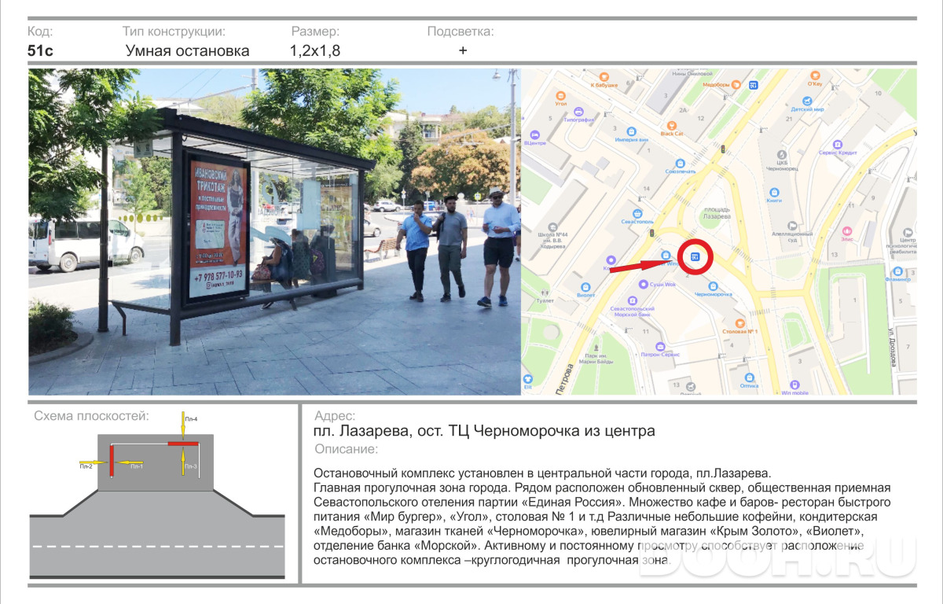Click the pink Элис marker

(x=847, y=231)
